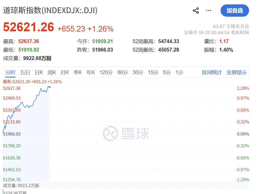Select the 5分 chart tab
This screenshot has width=257, height=194.
click(x=167, y=72)
